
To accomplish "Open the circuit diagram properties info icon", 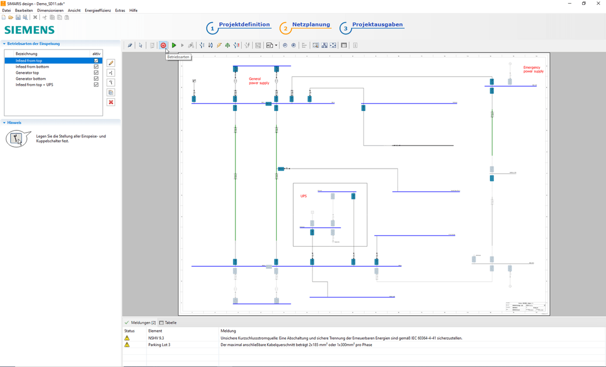I will pyautogui.click(x=354, y=45).
